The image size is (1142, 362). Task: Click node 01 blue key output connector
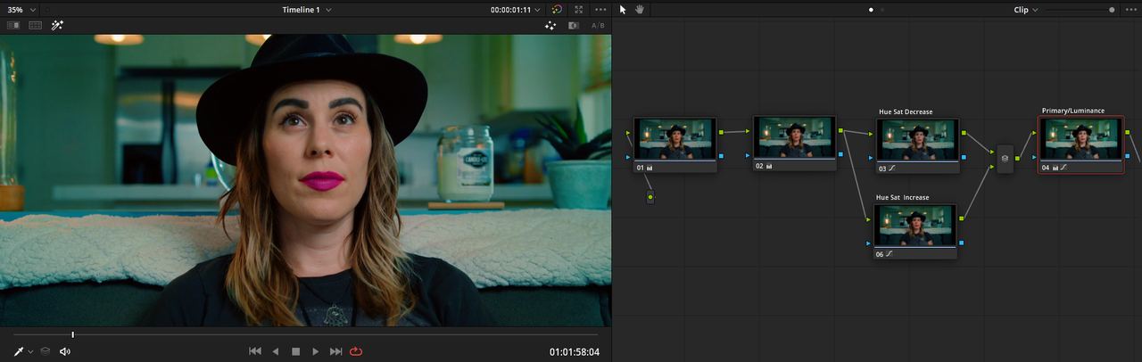[720, 156]
